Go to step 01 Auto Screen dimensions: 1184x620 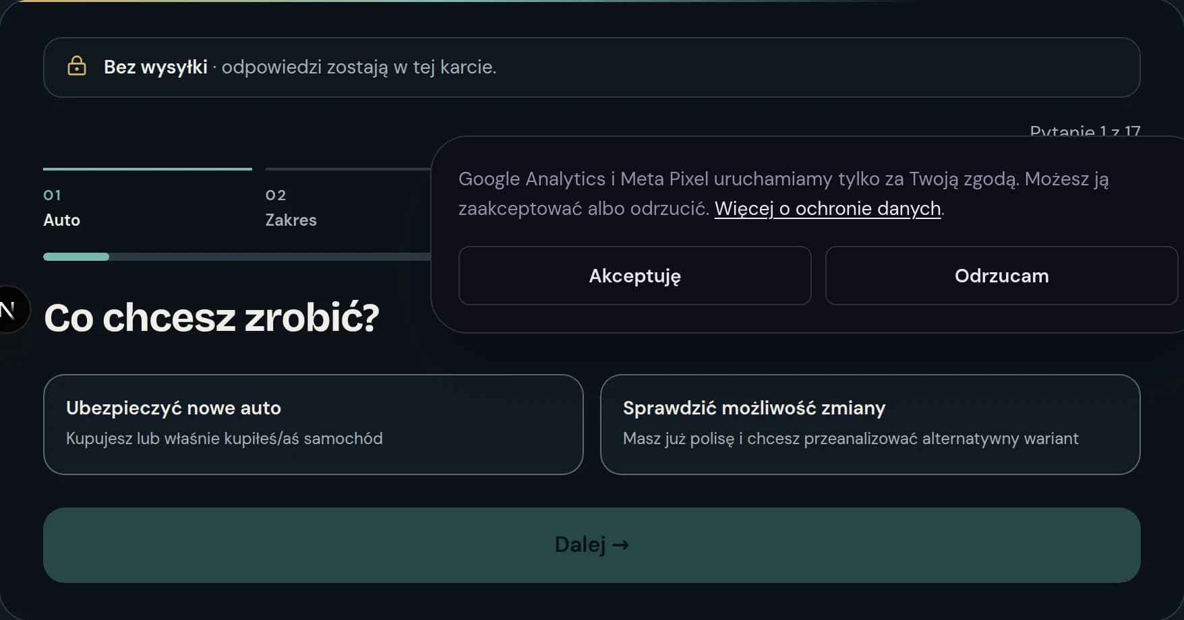(x=62, y=208)
